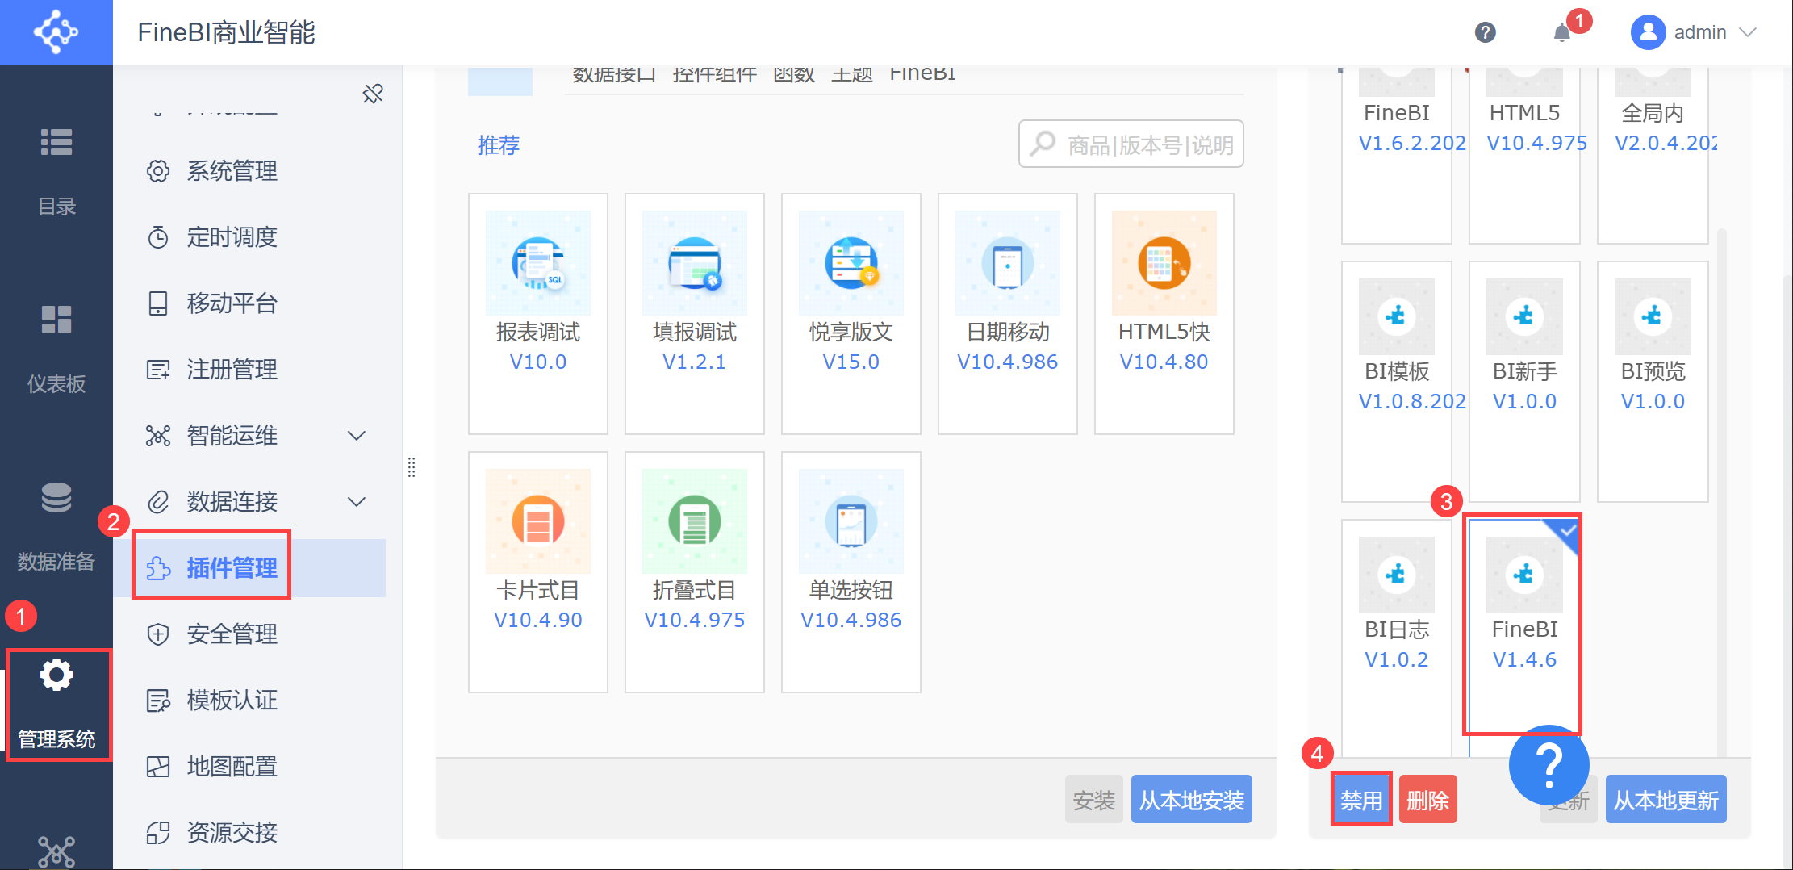Open the 地图配置 menu item
The height and width of the screenshot is (870, 1793).
pyautogui.click(x=232, y=767)
